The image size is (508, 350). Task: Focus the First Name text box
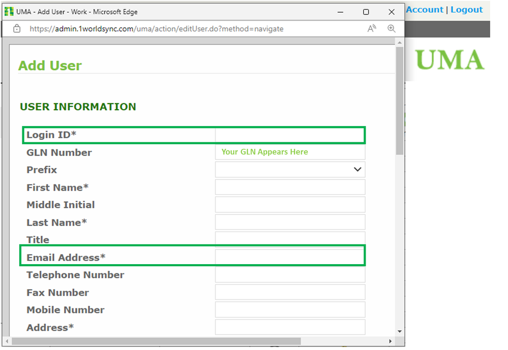[290, 187]
